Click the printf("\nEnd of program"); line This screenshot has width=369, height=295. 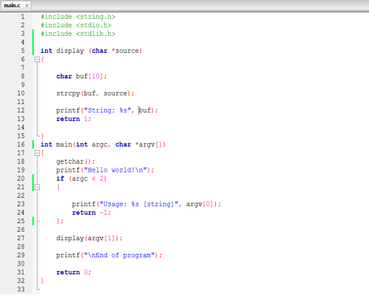109,255
